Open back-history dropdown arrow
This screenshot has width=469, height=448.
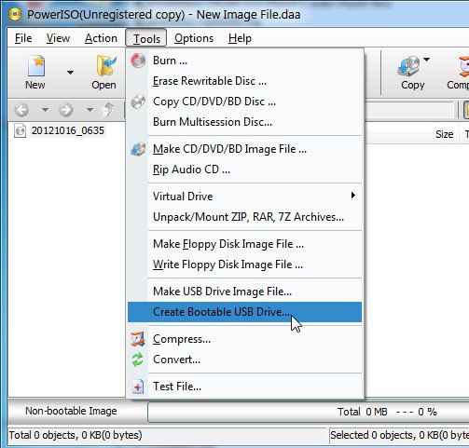pos(45,110)
